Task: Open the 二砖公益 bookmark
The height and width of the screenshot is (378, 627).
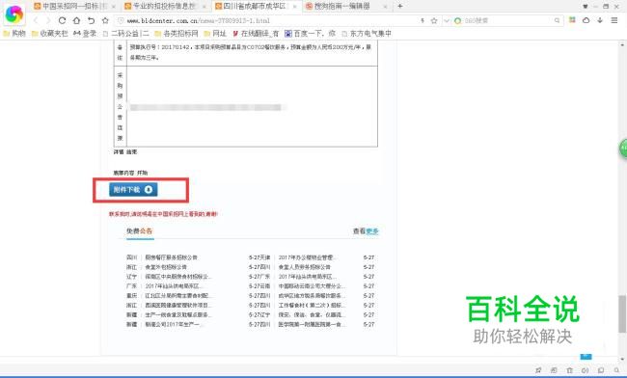Action: 125,34
